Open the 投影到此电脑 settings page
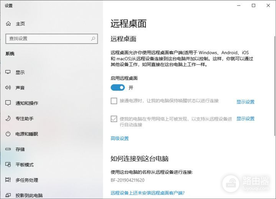276x199 pixels. (29, 195)
